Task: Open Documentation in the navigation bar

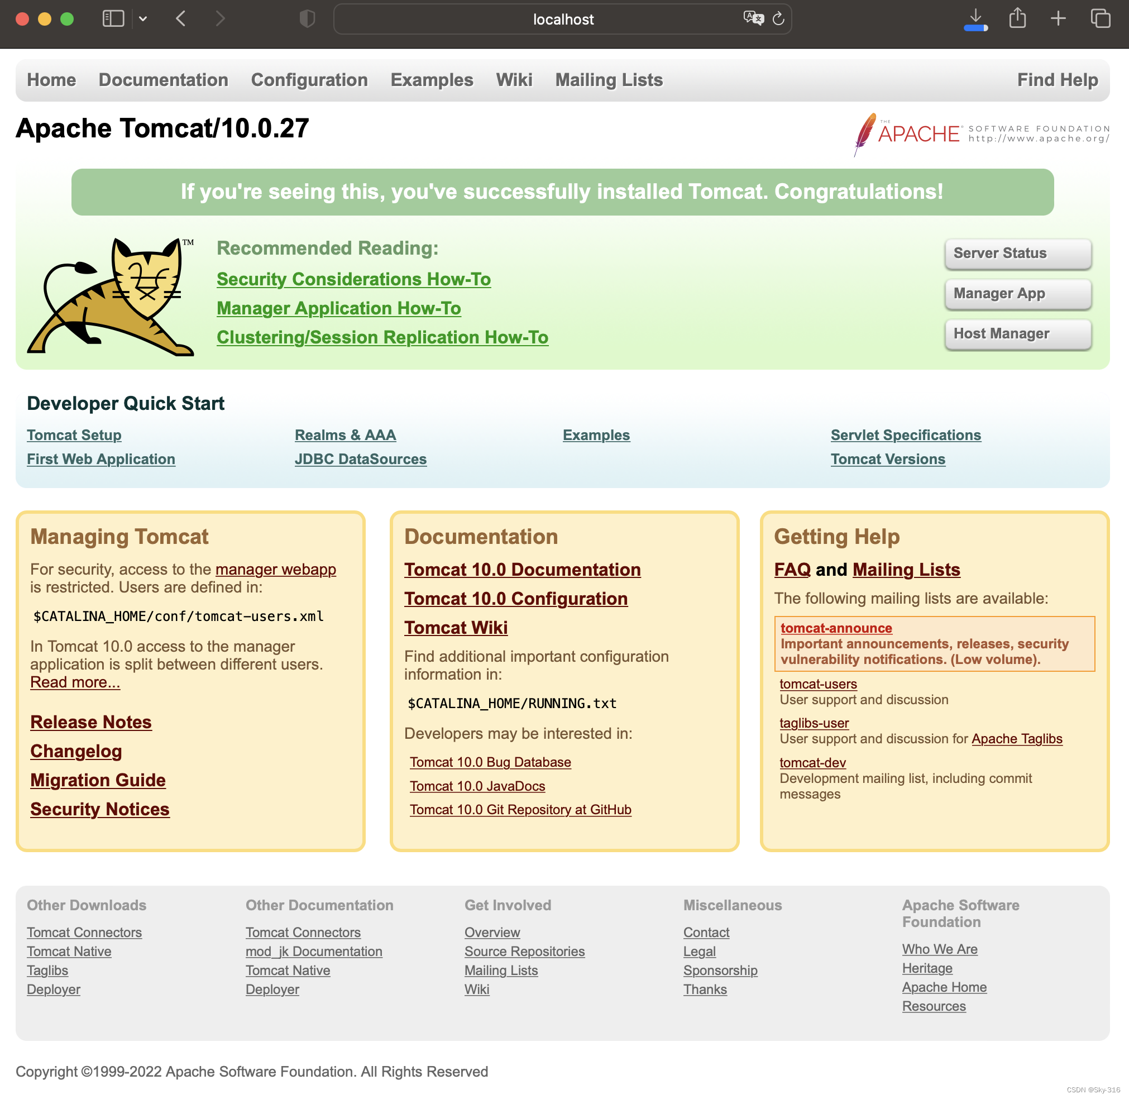Action: tap(164, 80)
